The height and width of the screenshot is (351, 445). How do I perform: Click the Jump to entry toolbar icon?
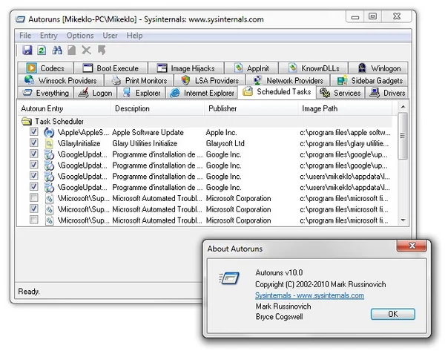coord(102,50)
